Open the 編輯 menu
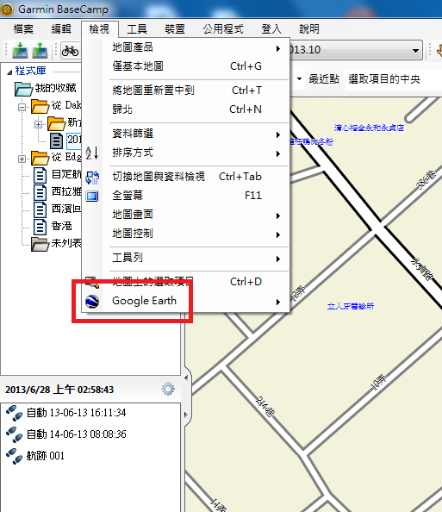The height and width of the screenshot is (512, 442). [61, 29]
